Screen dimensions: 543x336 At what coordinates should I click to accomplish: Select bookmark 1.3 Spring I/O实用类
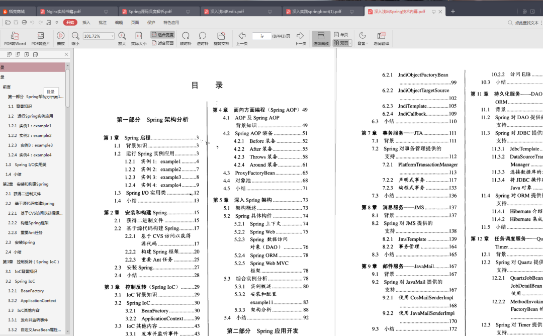[x=26, y=165]
